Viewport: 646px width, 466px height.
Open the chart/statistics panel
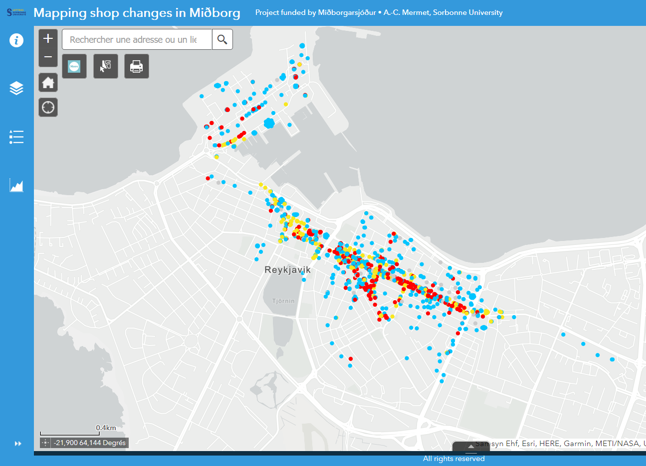click(16, 185)
